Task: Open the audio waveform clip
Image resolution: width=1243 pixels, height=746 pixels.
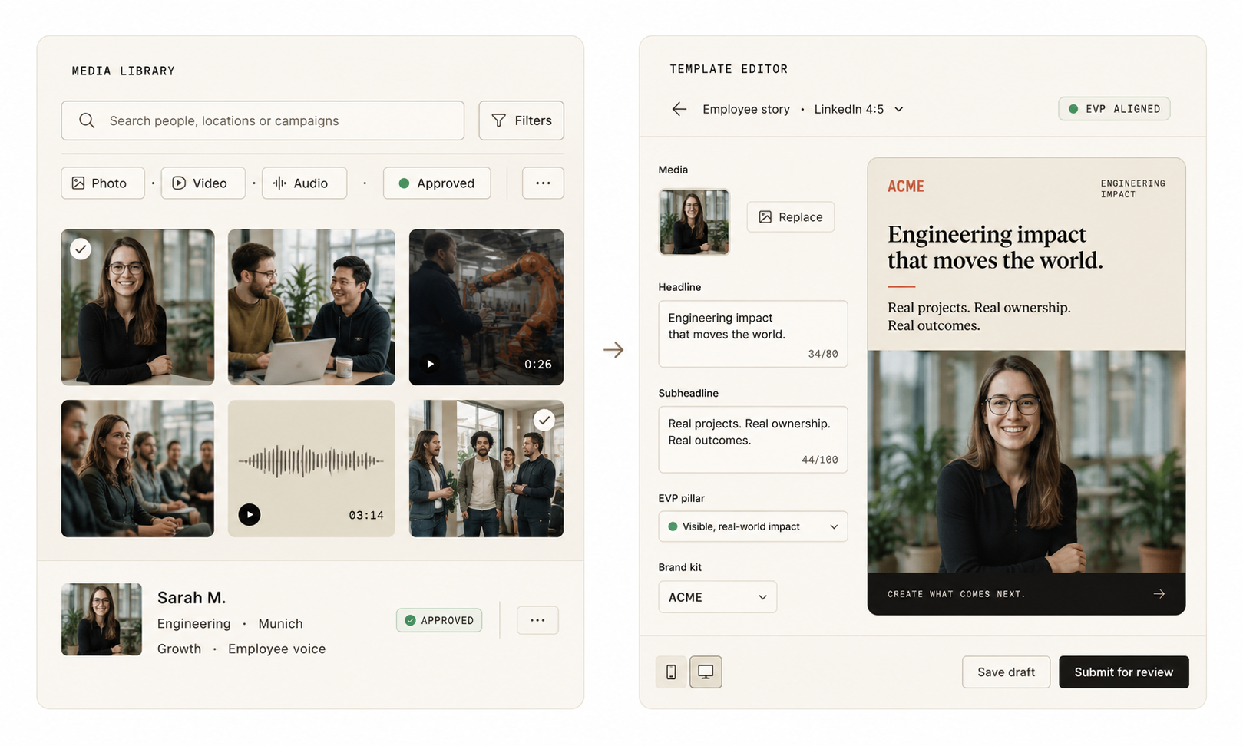Action: 312,468
